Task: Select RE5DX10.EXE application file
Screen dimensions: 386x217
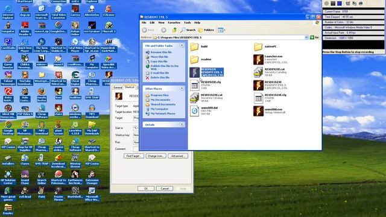Action: (x=271, y=85)
